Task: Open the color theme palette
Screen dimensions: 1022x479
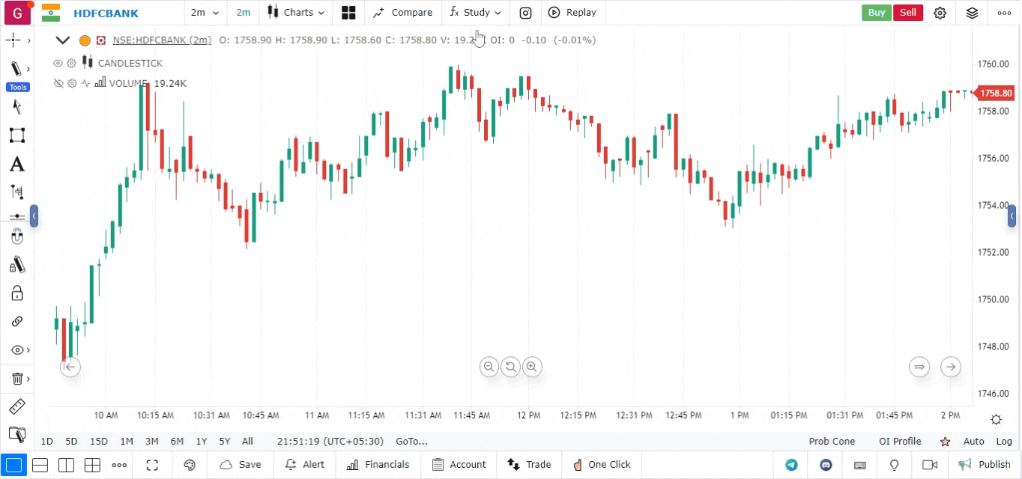Action: 190,465
